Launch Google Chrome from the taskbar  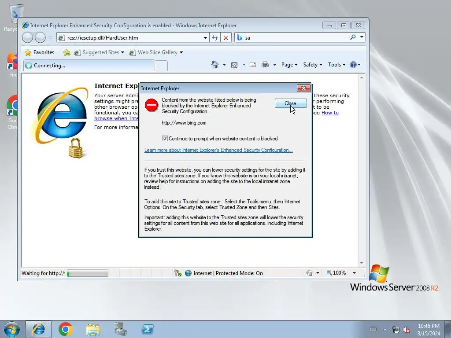pos(65,329)
